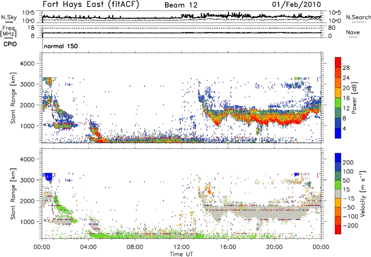Click the 24 label on power colorbar

(x=346, y=78)
